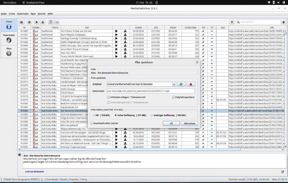Screen dimensions: 288x183
Task: Open the Downloads menu
Action: (23, 14)
